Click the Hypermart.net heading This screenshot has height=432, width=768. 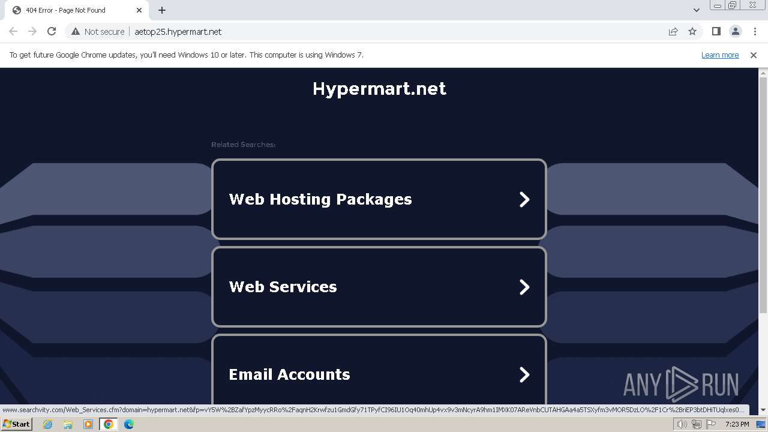tap(379, 89)
